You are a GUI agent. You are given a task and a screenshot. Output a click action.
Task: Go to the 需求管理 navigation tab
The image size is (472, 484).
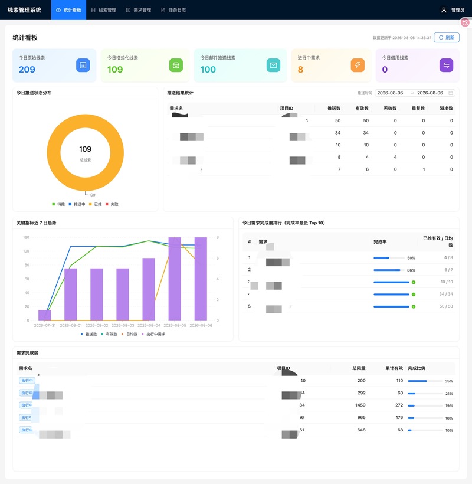pyautogui.click(x=139, y=10)
